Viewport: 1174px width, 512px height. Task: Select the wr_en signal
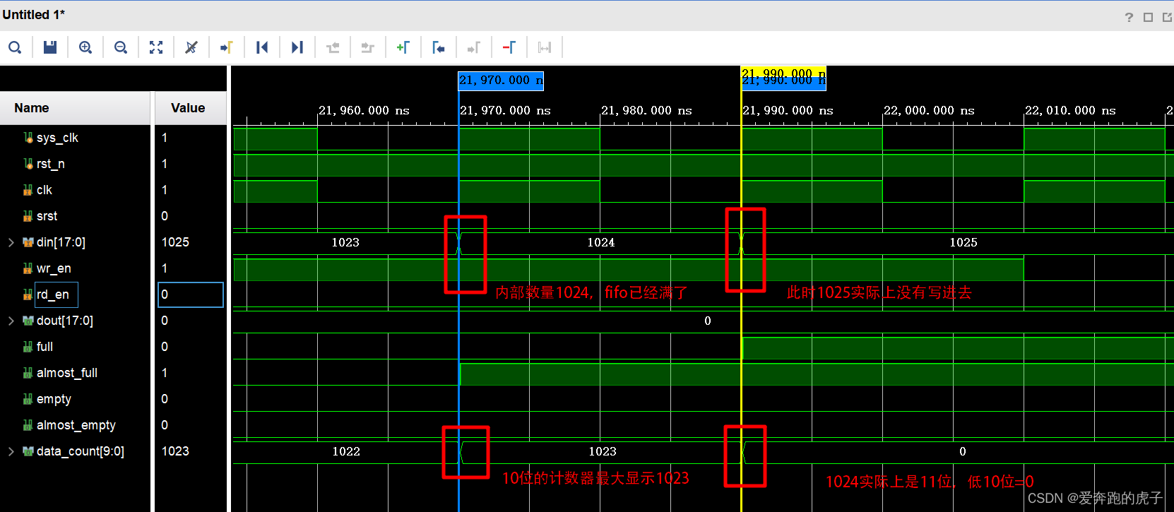(x=54, y=268)
